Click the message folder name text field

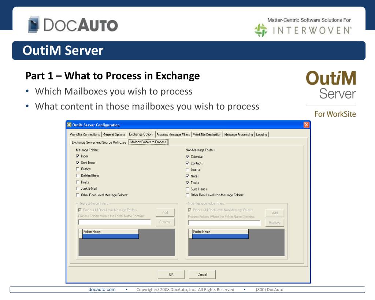click(115, 222)
